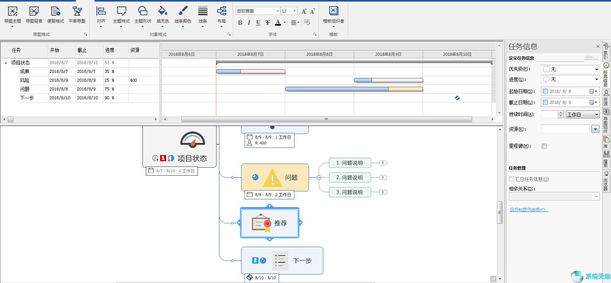Toggle strikethrough formatting
This screenshot has width=611, height=283.
268,23
